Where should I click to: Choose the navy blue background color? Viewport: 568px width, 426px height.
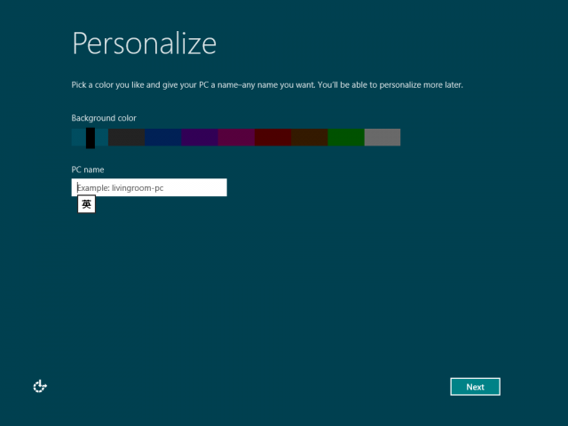click(163, 138)
